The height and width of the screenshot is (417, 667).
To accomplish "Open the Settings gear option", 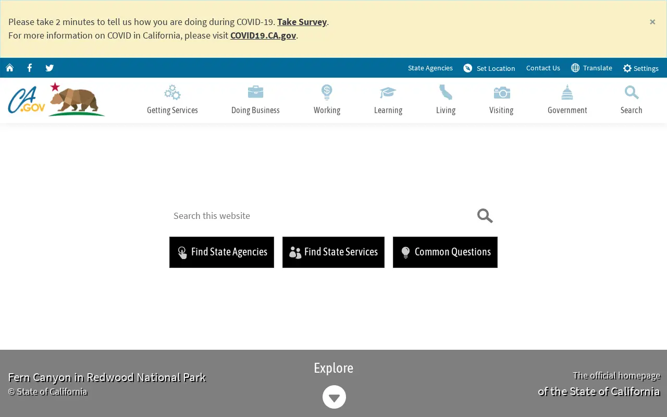I will (641, 68).
